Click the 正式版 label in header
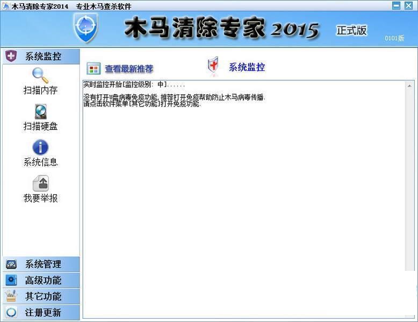 (351, 31)
